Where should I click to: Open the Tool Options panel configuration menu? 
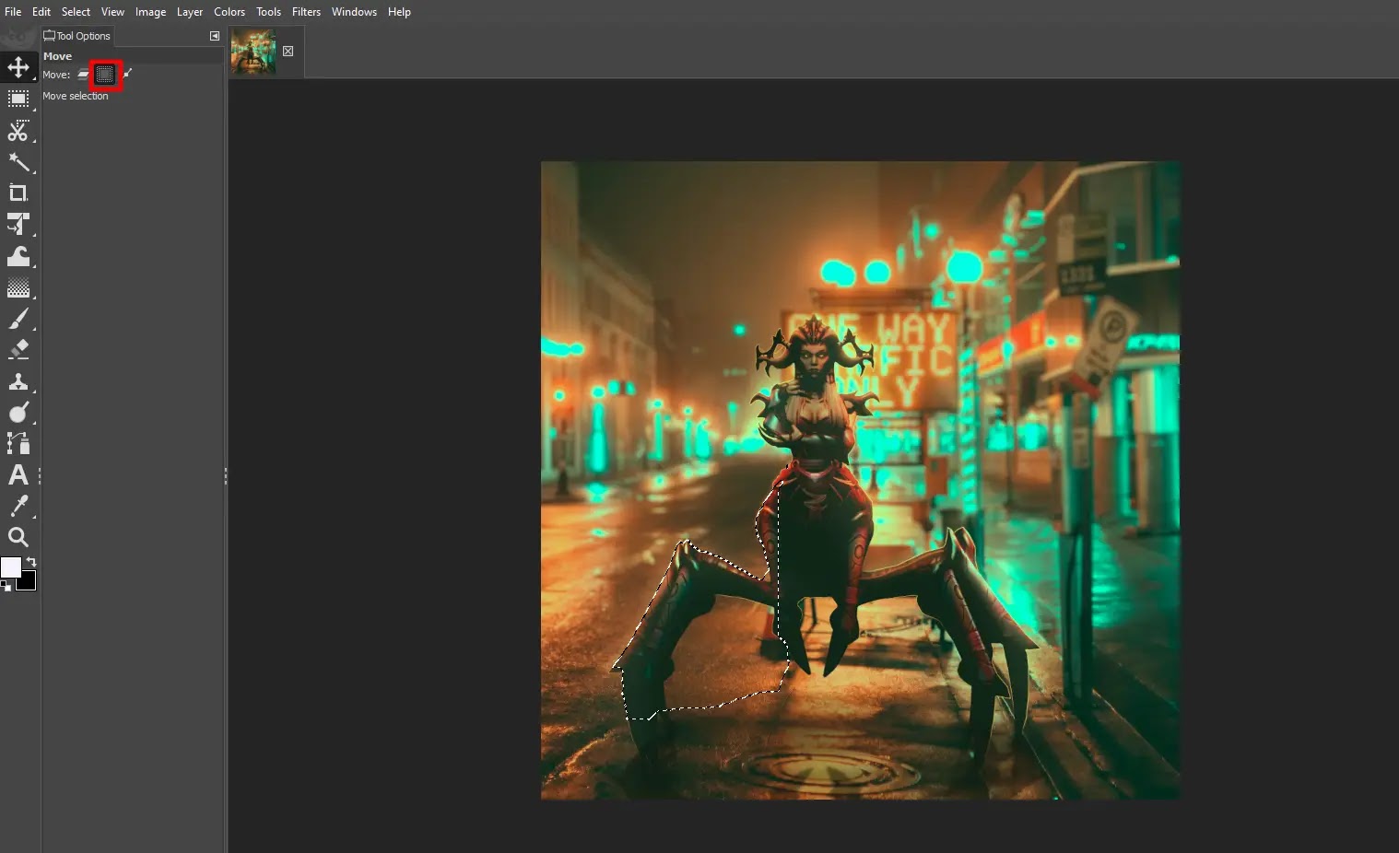215,36
